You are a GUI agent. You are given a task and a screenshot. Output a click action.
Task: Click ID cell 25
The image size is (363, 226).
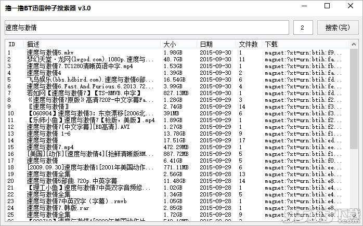[x=10, y=215]
